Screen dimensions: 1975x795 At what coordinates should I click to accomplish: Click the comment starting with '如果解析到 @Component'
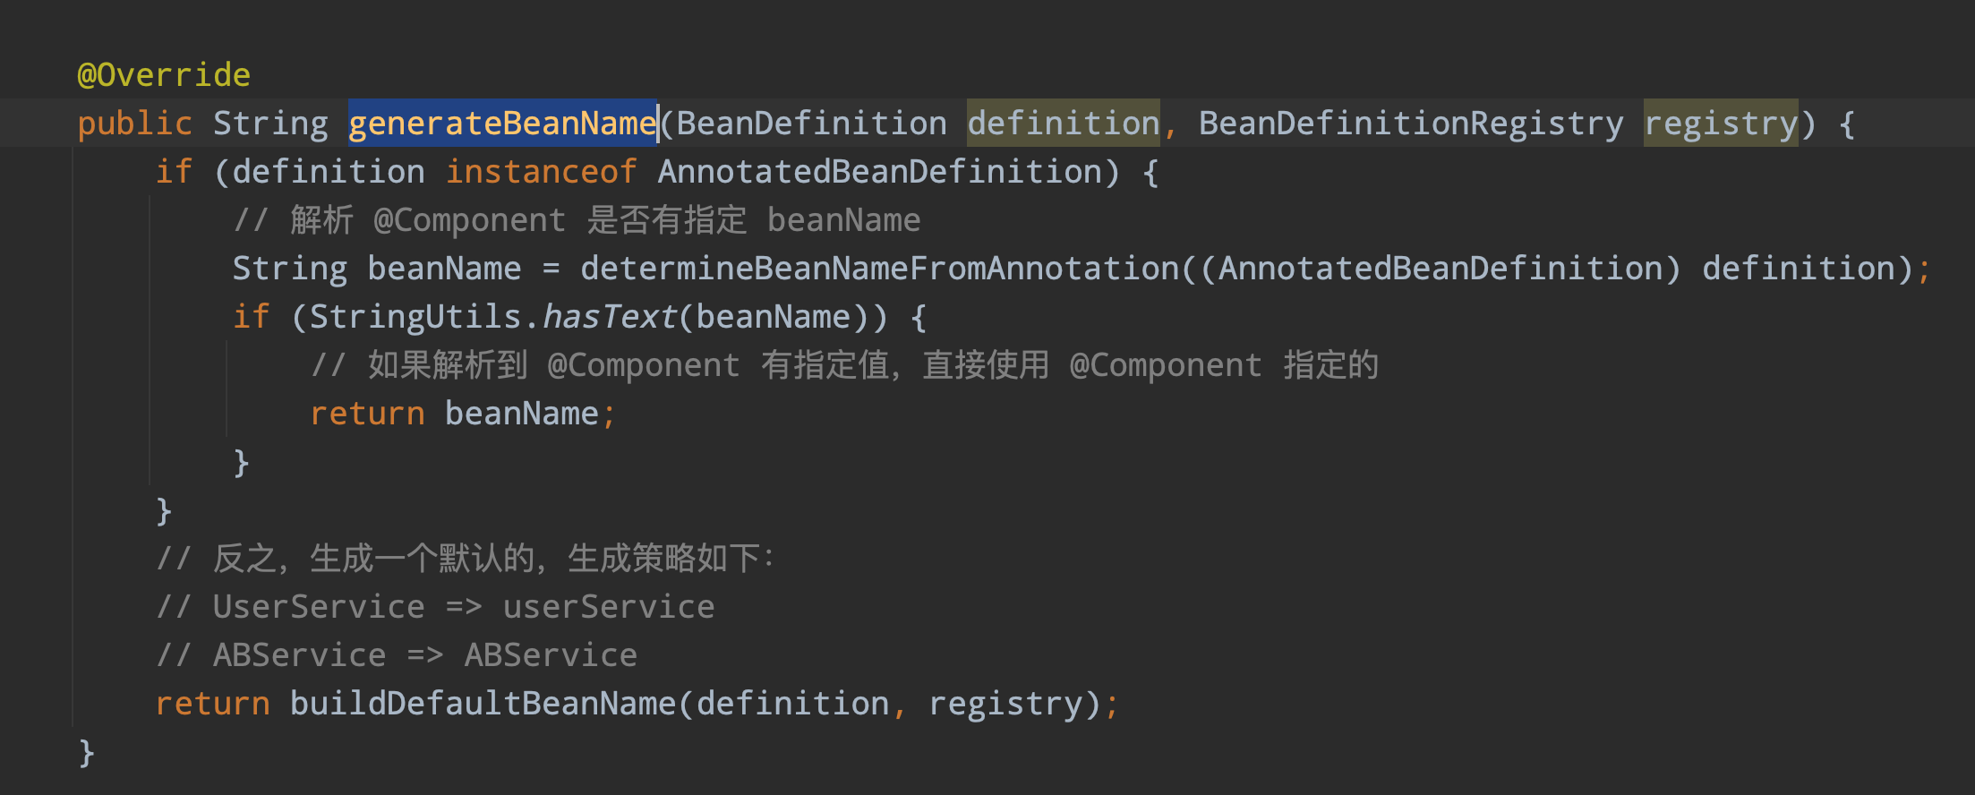(x=843, y=365)
